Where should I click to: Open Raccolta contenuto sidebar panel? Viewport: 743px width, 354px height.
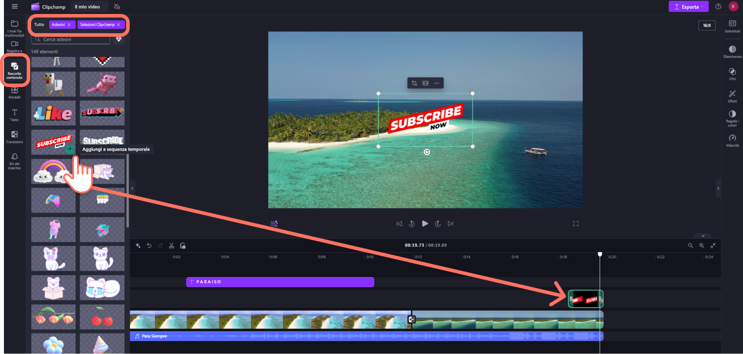[x=14, y=70]
